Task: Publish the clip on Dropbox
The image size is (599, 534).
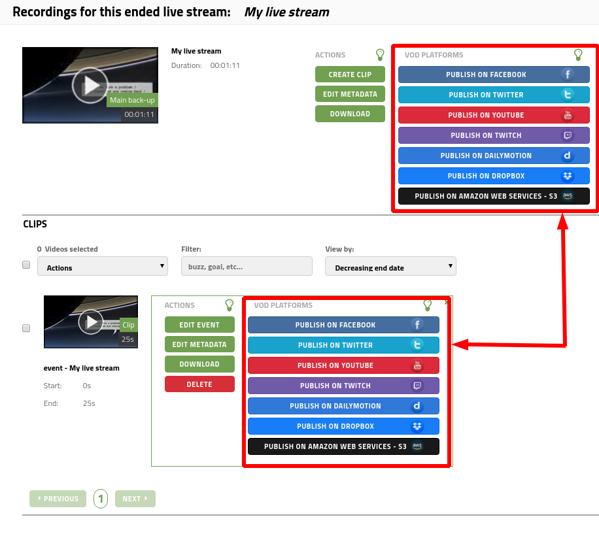Action: tap(343, 426)
